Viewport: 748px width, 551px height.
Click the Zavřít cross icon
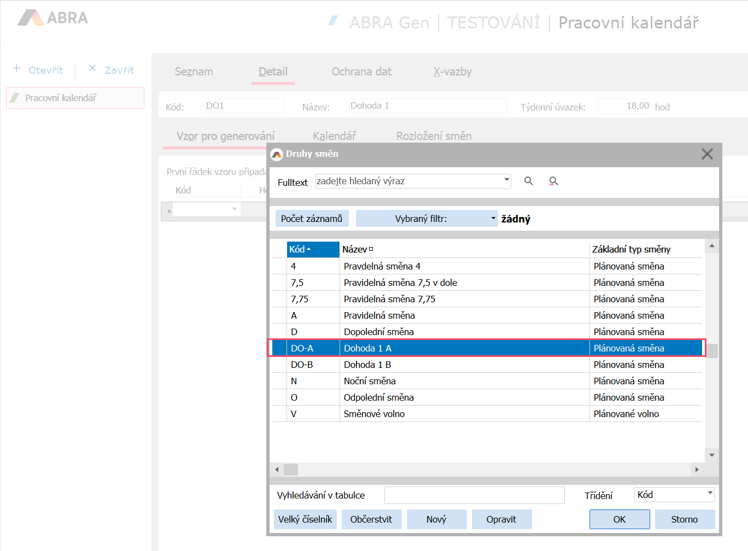point(92,68)
